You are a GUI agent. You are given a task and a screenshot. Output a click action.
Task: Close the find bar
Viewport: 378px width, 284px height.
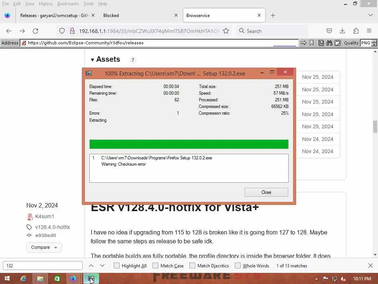(371, 266)
